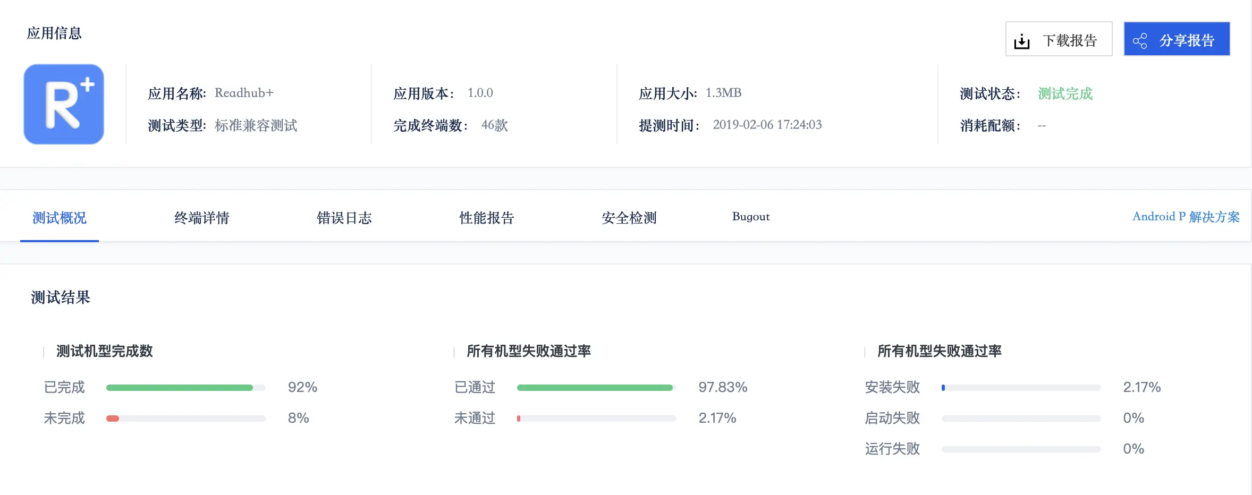Click the 应用信息 heading
Image resolution: width=1252 pixels, height=495 pixels.
pyautogui.click(x=54, y=33)
